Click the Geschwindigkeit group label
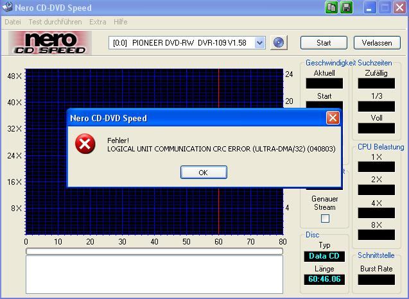Image resolution: width=409 pixels, height=299 pixels. pyautogui.click(x=331, y=63)
